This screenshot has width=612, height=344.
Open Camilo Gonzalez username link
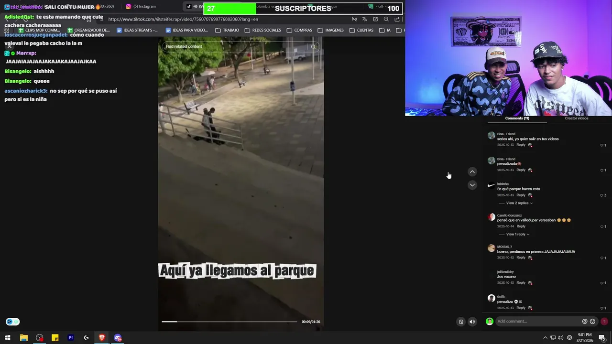coord(509,215)
